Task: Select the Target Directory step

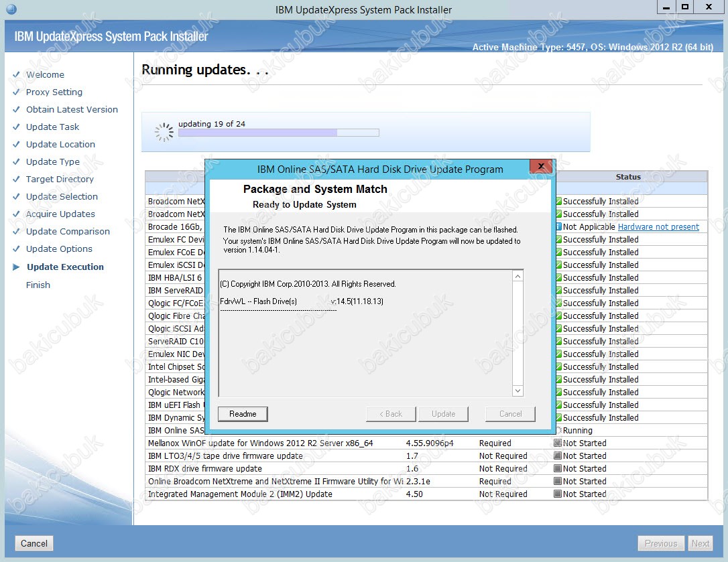Action: (x=60, y=179)
